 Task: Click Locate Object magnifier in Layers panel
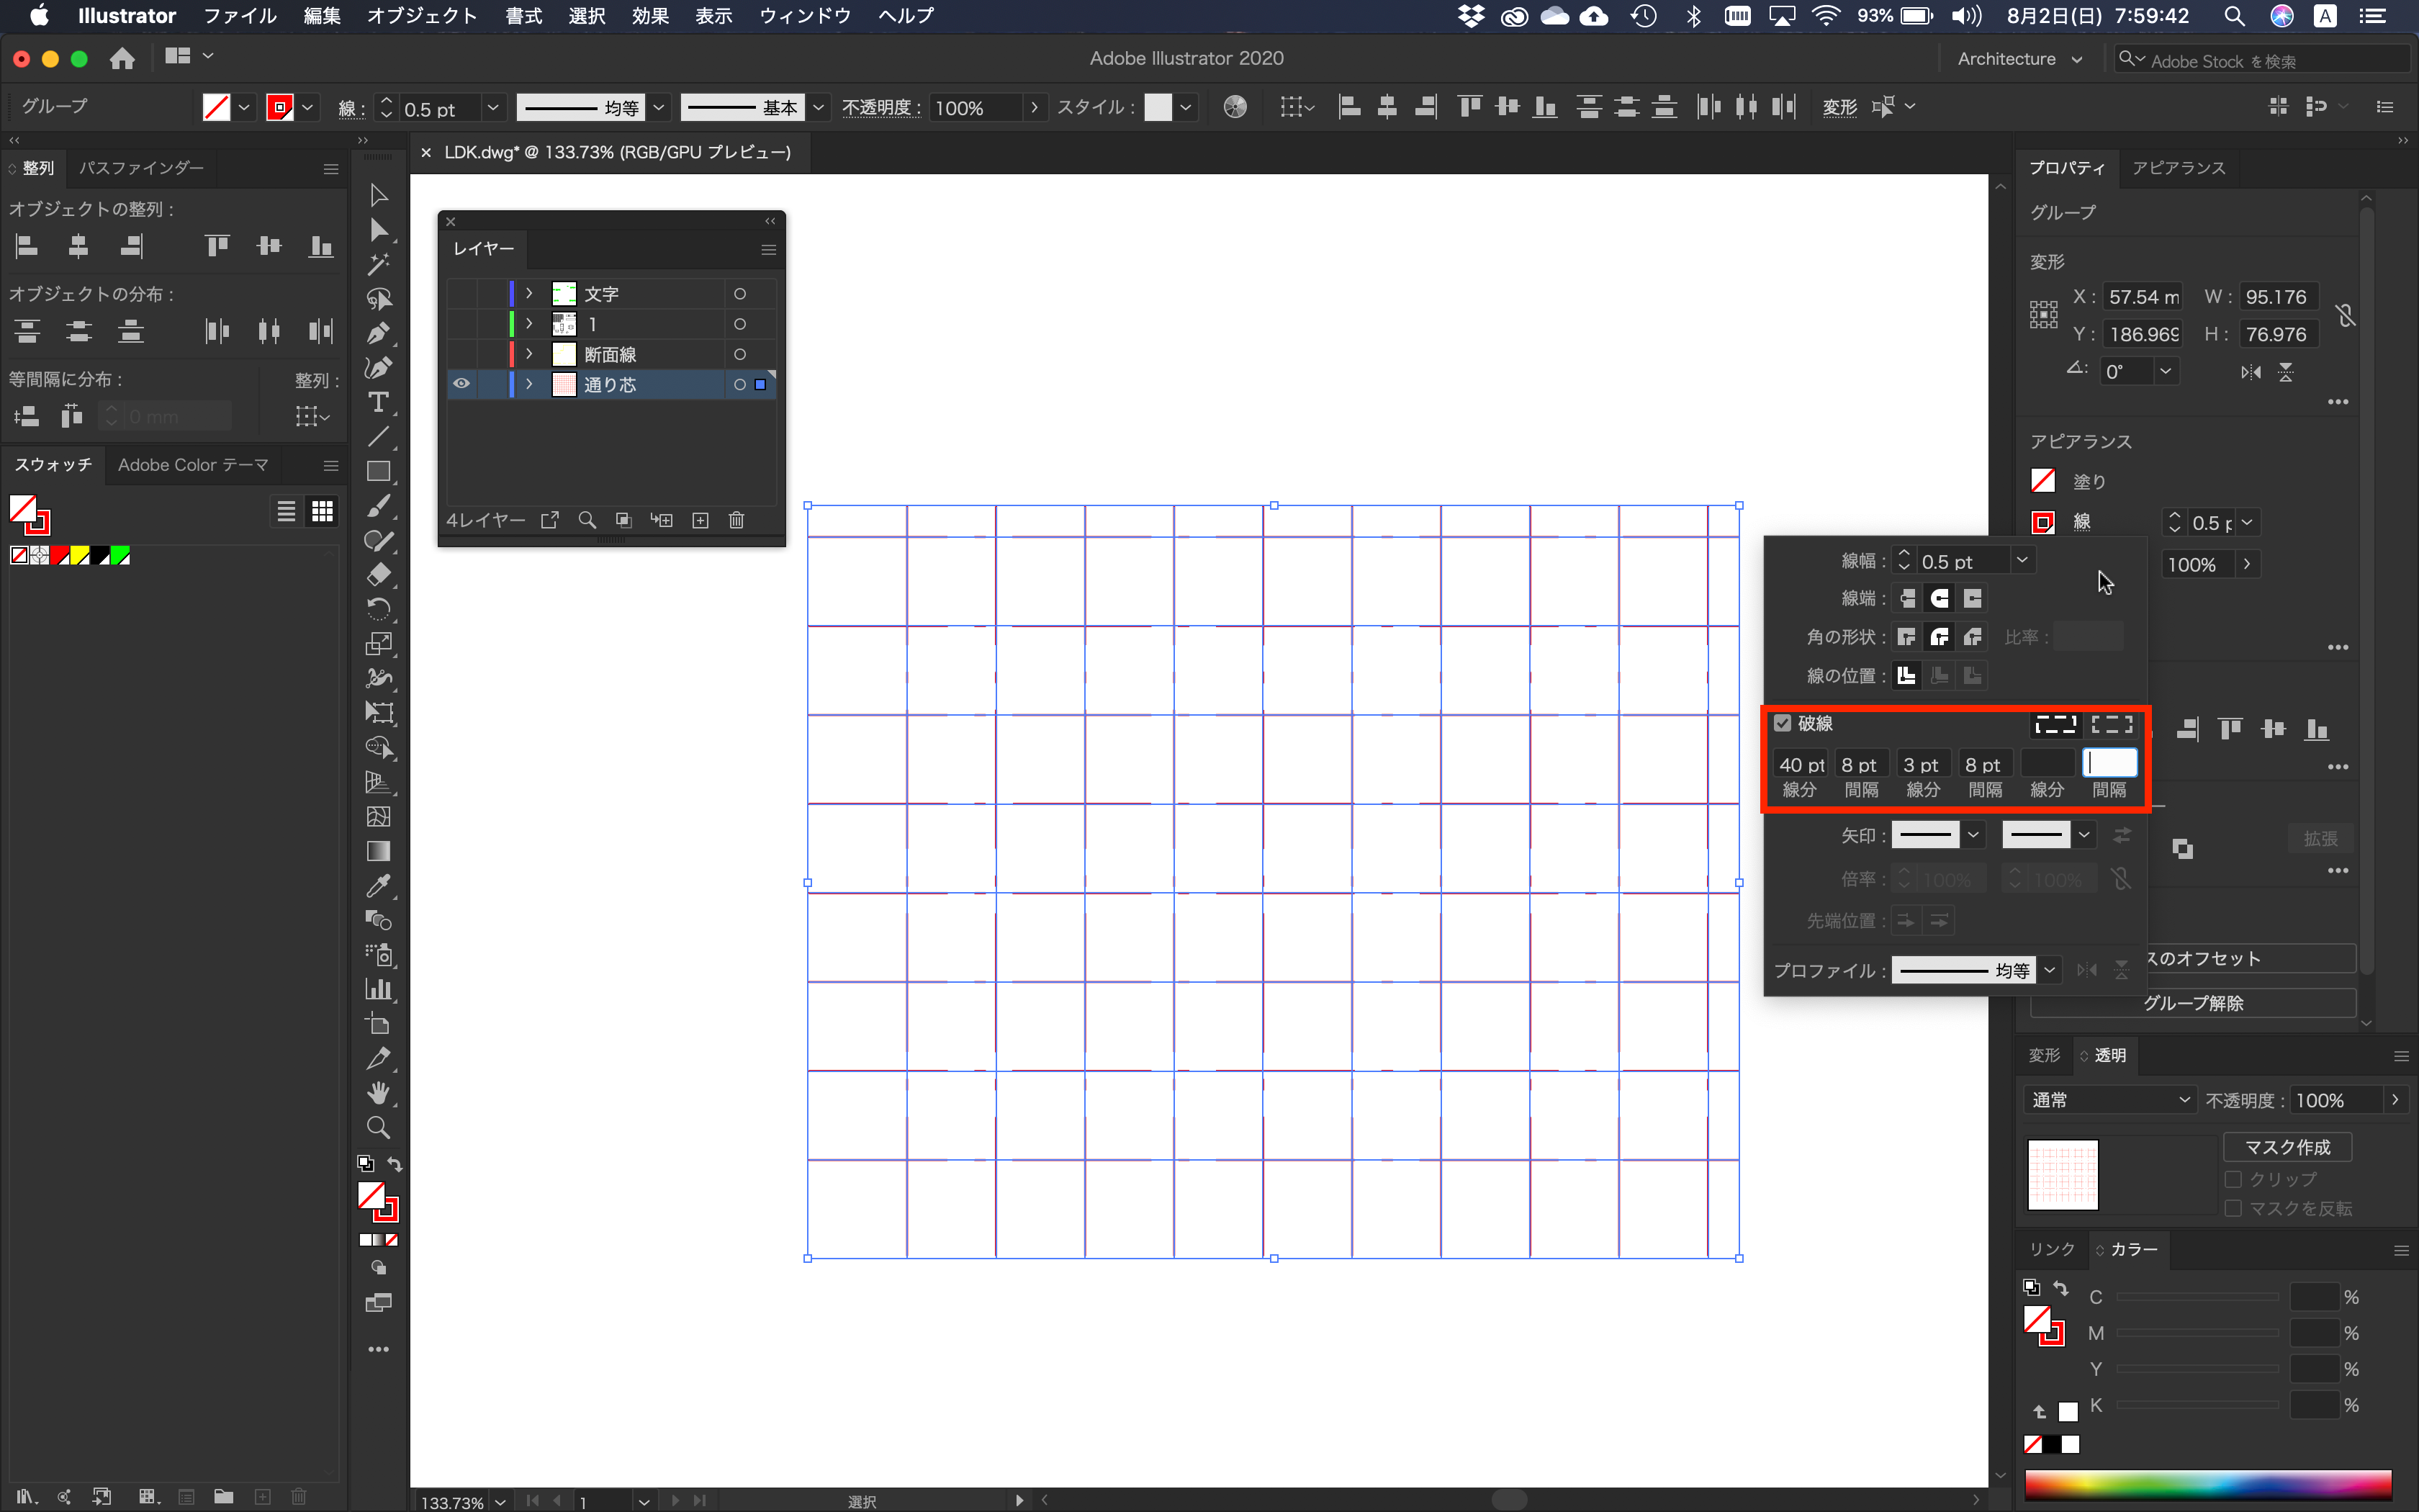587,520
